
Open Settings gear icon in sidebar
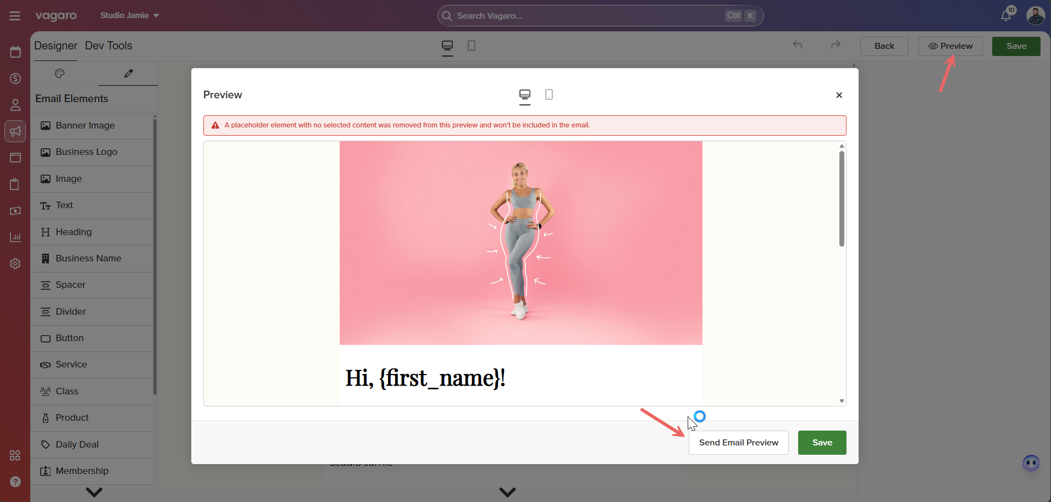tap(15, 264)
